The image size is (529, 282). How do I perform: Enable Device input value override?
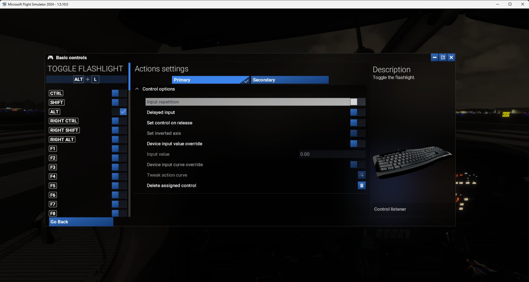tap(358, 144)
